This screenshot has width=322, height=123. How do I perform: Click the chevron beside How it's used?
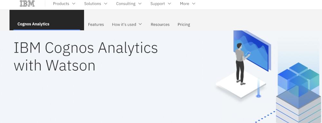click(x=140, y=24)
